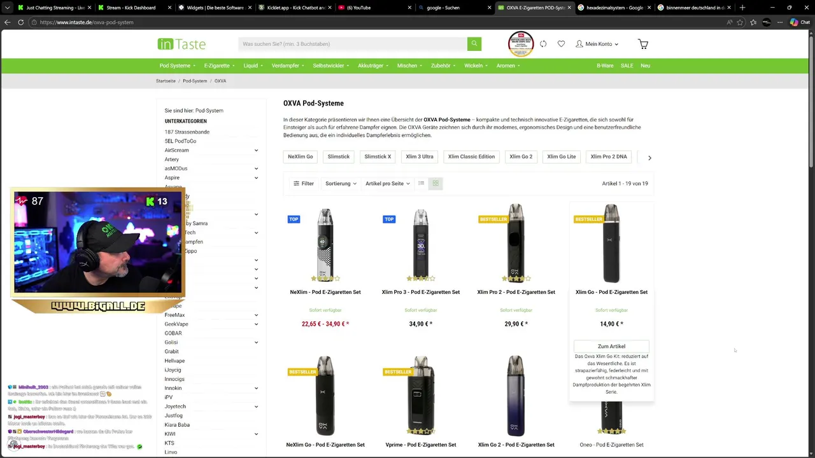Image resolution: width=815 pixels, height=458 pixels.
Task: Open the favorites list icon
Action: pyautogui.click(x=754, y=22)
